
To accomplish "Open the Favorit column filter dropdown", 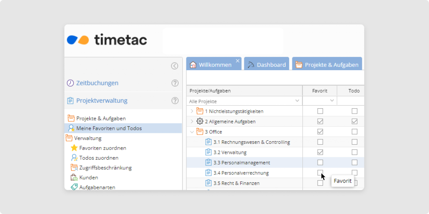I will (x=332, y=101).
